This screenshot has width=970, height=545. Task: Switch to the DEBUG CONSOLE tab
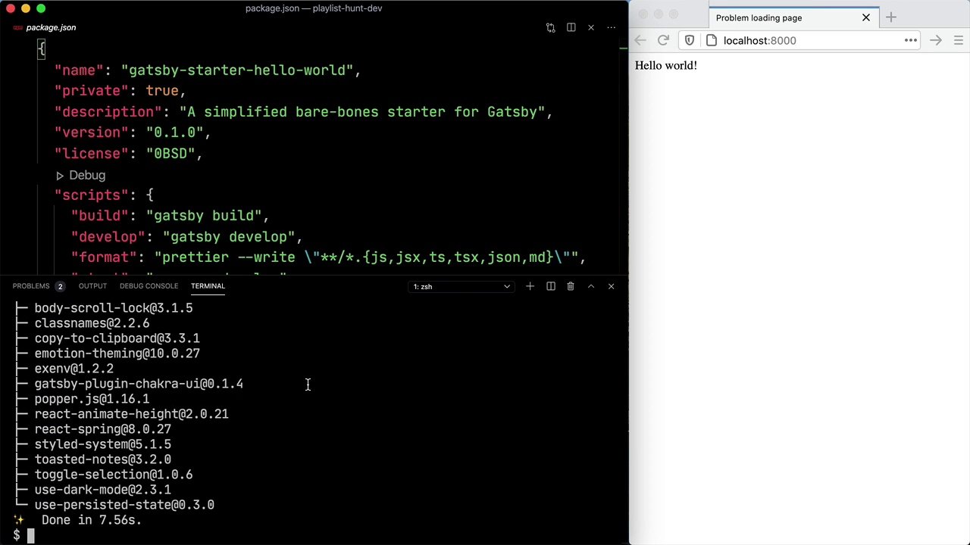click(x=149, y=285)
